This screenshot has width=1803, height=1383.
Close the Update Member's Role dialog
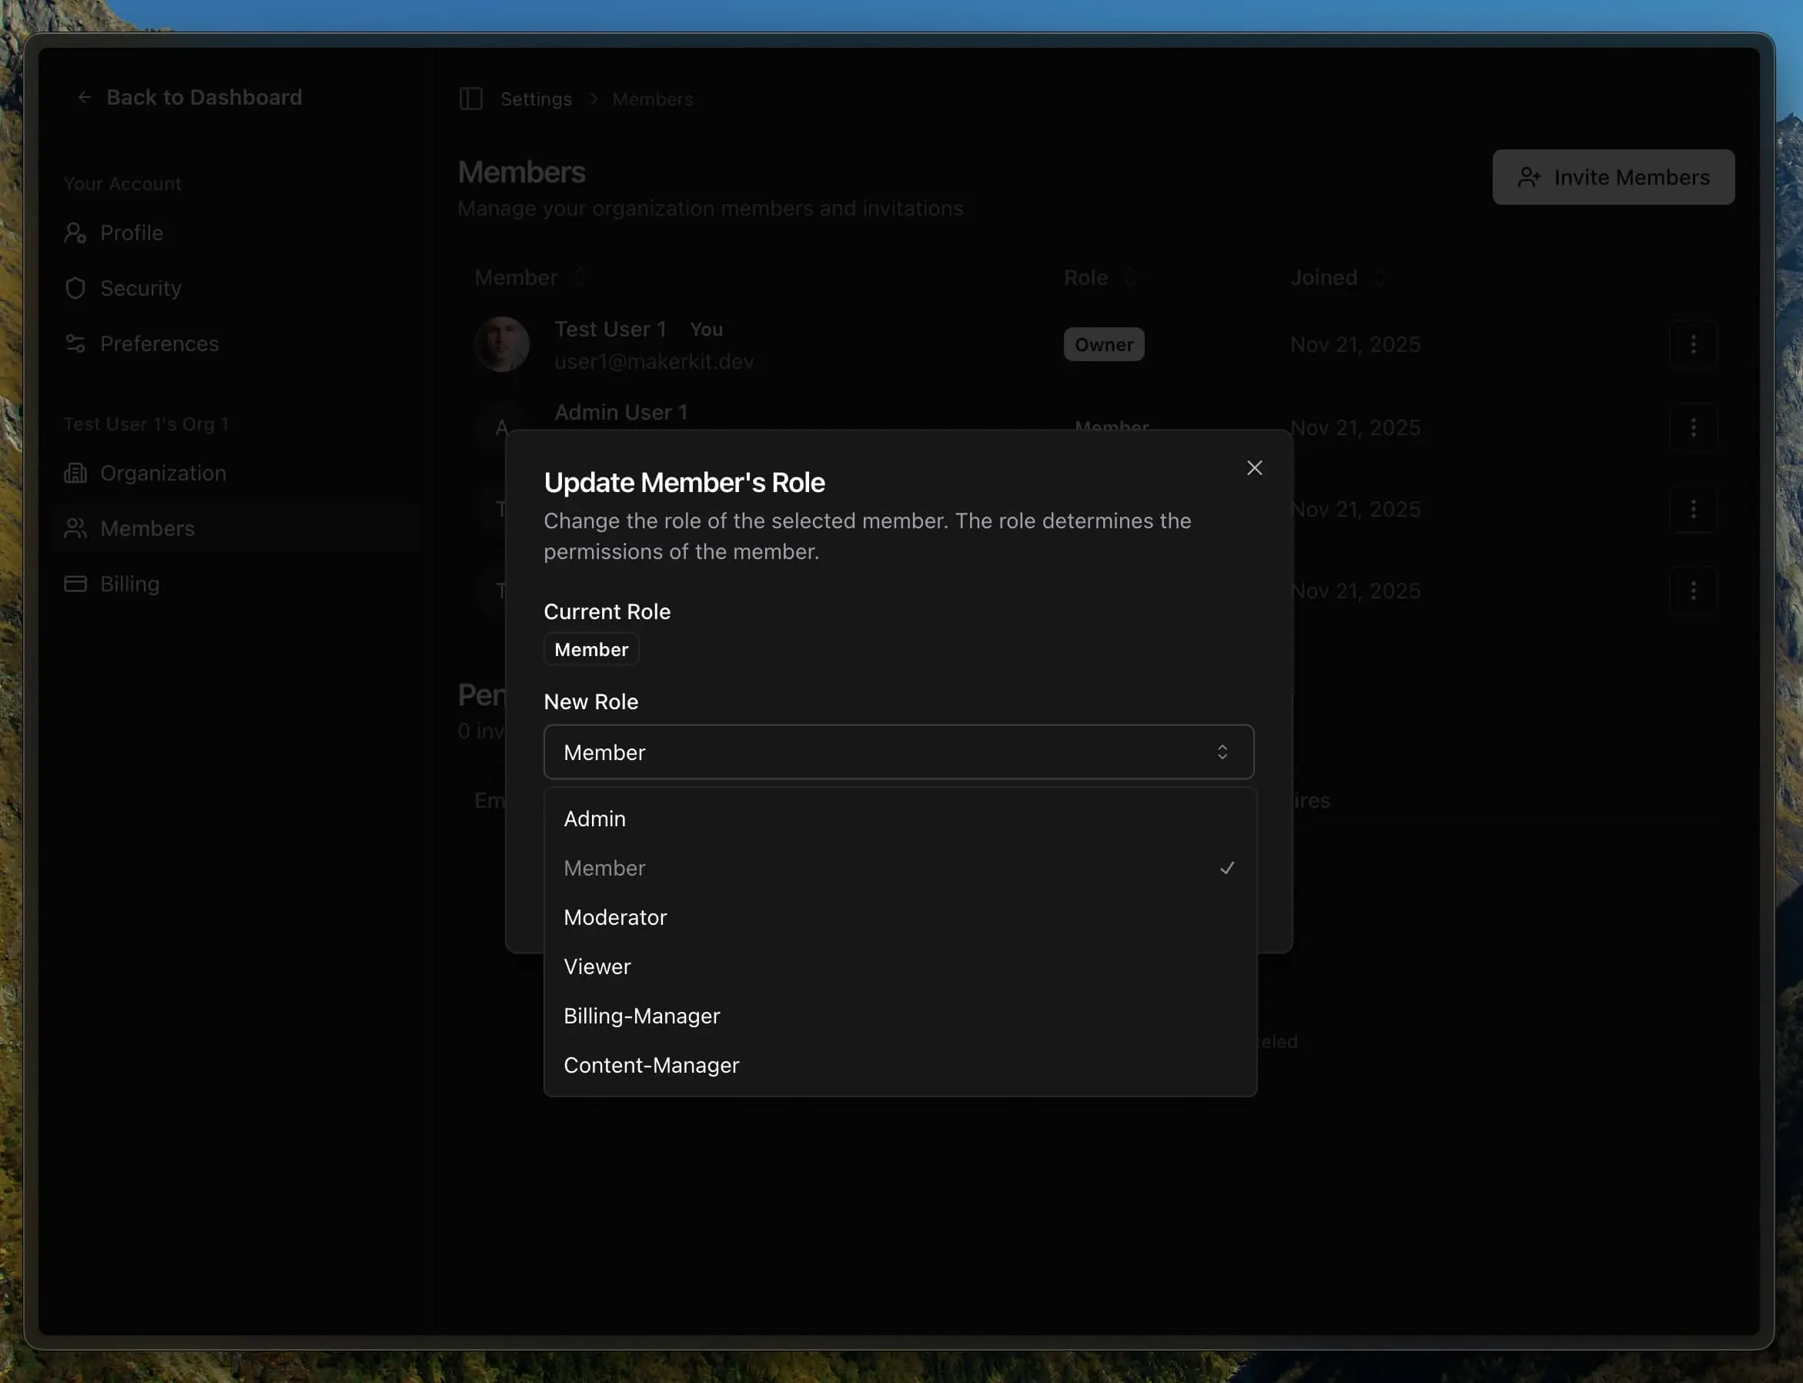point(1254,467)
